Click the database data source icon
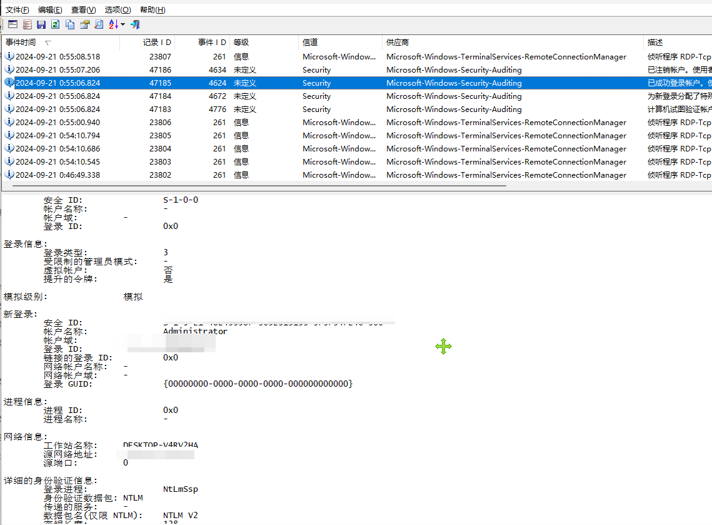 point(27,24)
